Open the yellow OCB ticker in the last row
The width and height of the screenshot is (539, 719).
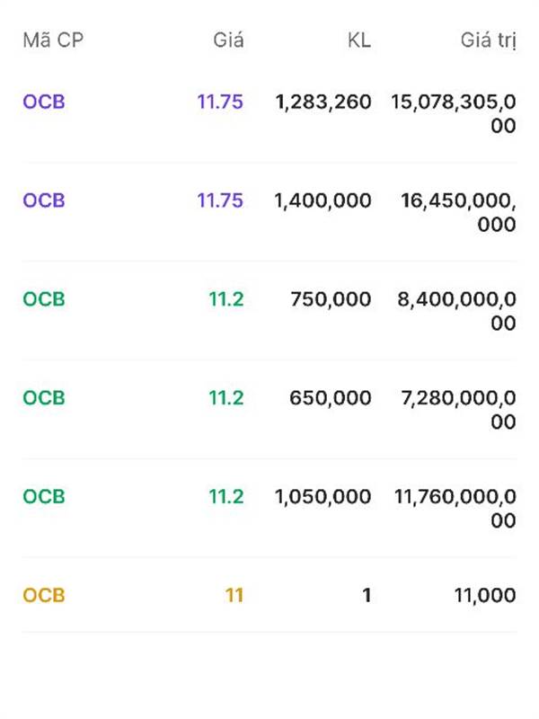point(44,596)
